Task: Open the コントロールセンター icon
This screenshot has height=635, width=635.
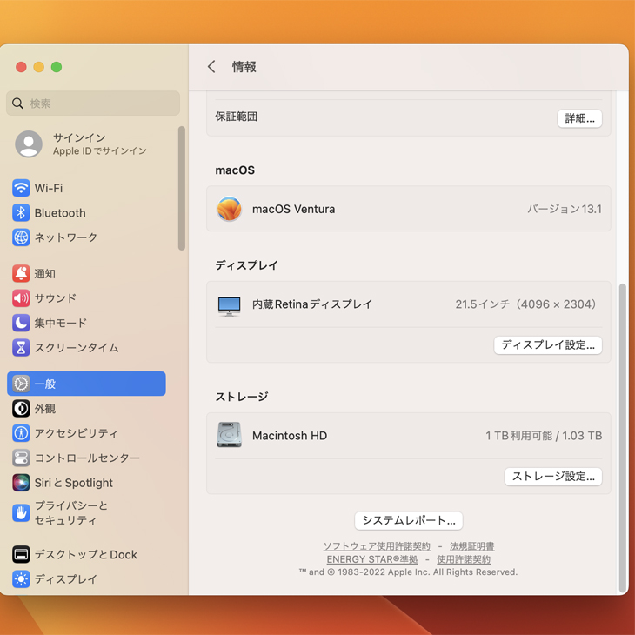Action: (21, 458)
